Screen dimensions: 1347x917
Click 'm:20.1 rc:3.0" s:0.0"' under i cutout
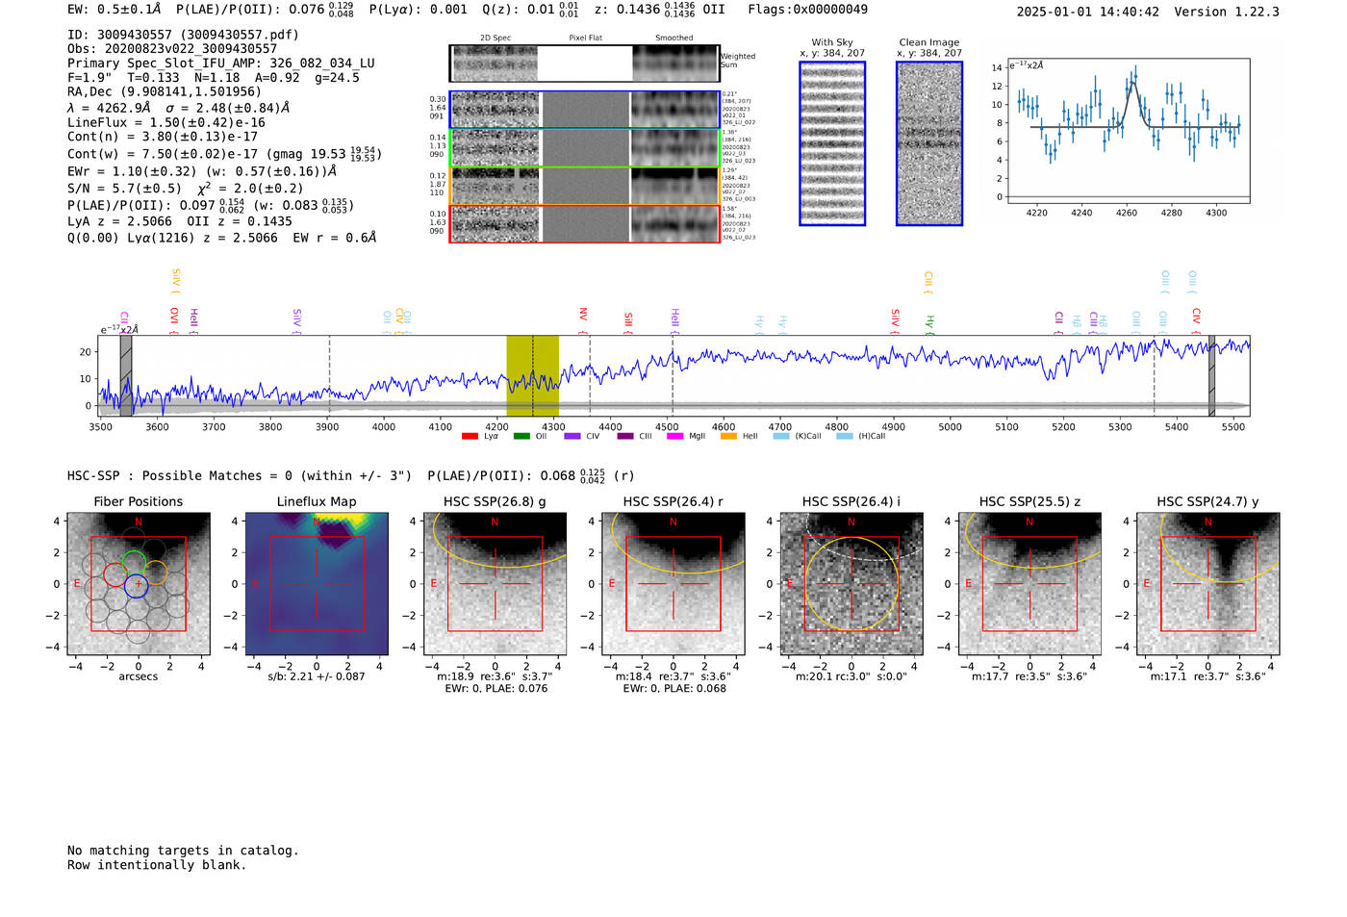(851, 676)
